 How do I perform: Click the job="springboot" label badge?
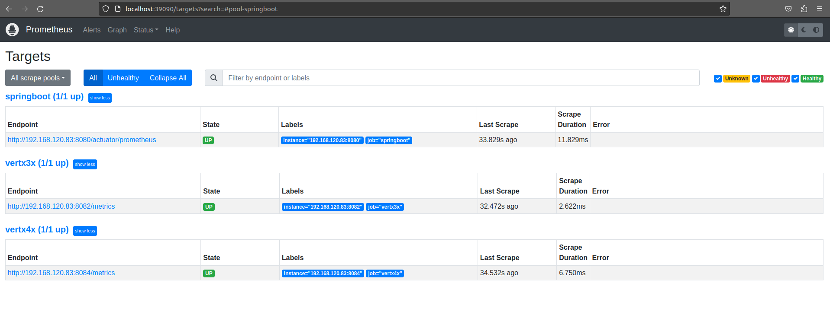389,140
